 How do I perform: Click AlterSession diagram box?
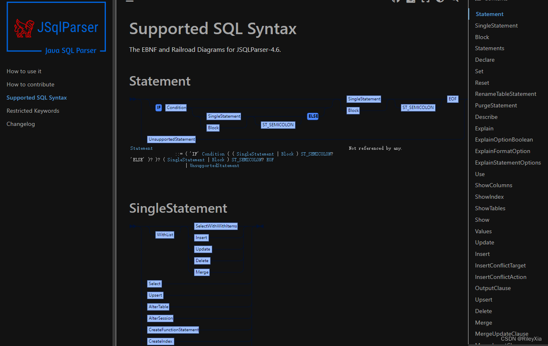161,318
